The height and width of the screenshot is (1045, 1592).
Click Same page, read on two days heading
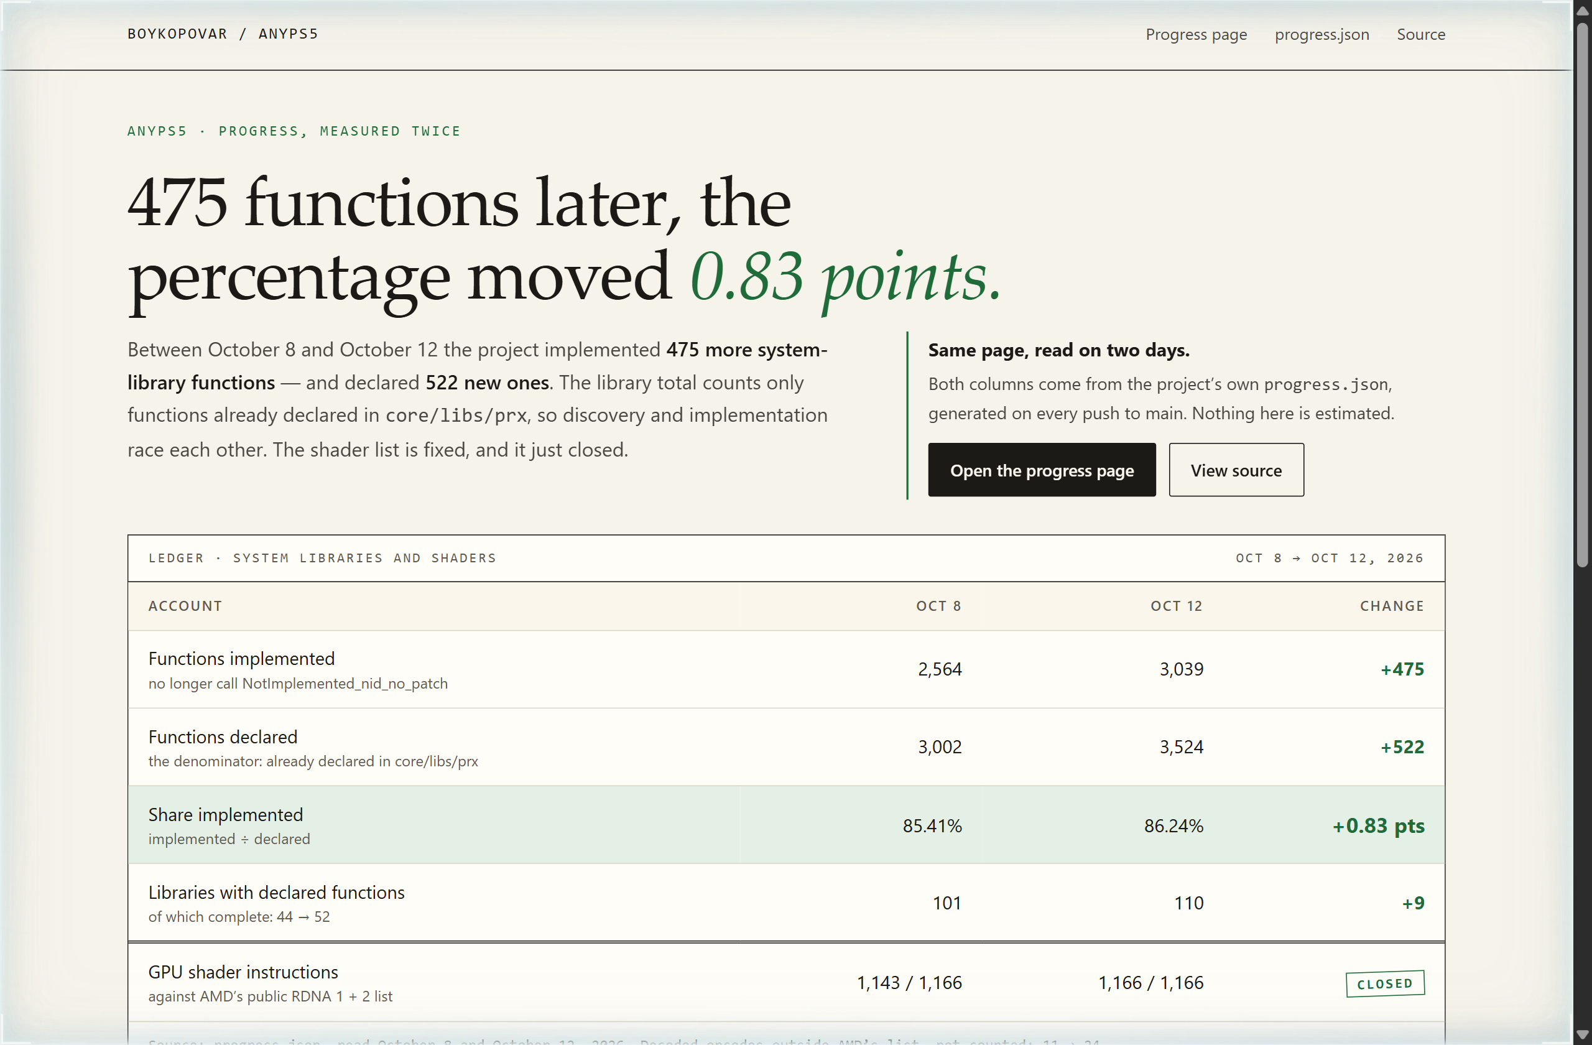point(1059,350)
